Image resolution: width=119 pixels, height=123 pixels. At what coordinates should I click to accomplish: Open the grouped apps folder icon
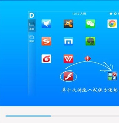[x=112, y=76]
